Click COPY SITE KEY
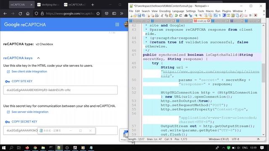 pos(22,81)
